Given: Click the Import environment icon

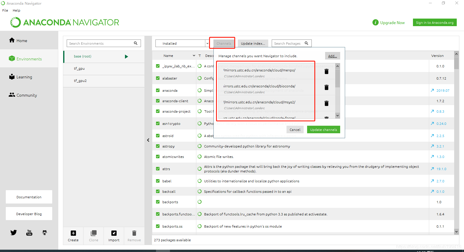Looking at the screenshot, I should click(114, 233).
